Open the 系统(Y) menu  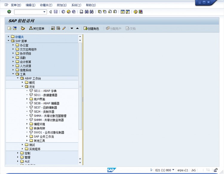click(x=76, y=5)
